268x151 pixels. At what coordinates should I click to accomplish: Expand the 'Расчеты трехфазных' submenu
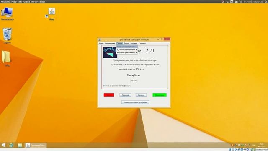[126, 52]
